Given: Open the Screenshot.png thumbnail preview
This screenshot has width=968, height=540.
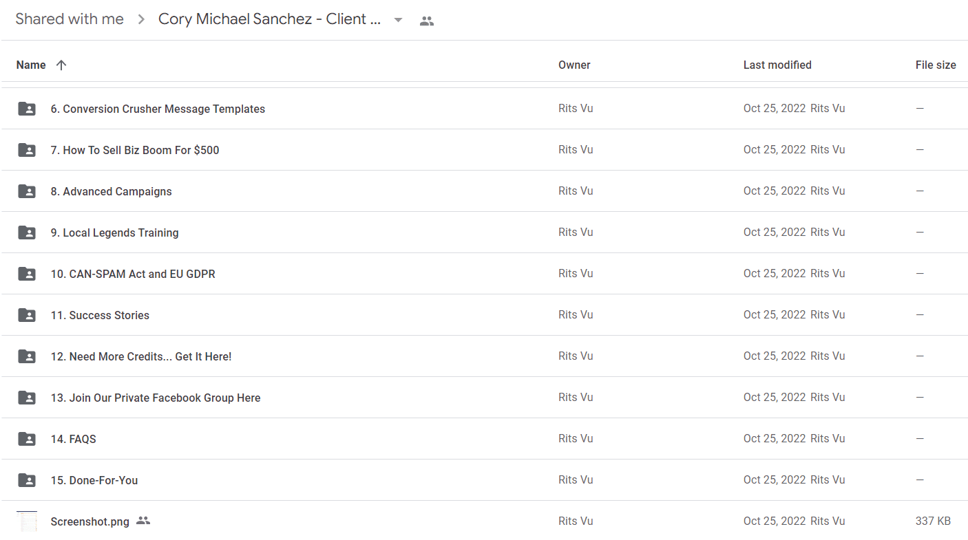Looking at the screenshot, I should (27, 521).
